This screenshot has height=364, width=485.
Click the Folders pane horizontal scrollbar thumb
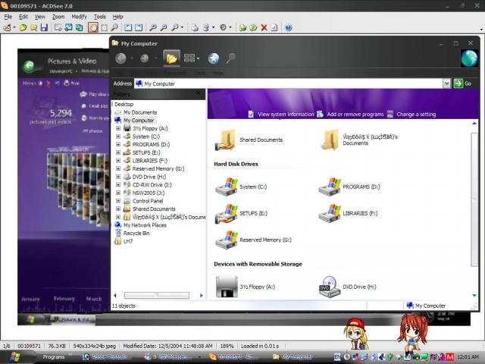click(x=157, y=295)
